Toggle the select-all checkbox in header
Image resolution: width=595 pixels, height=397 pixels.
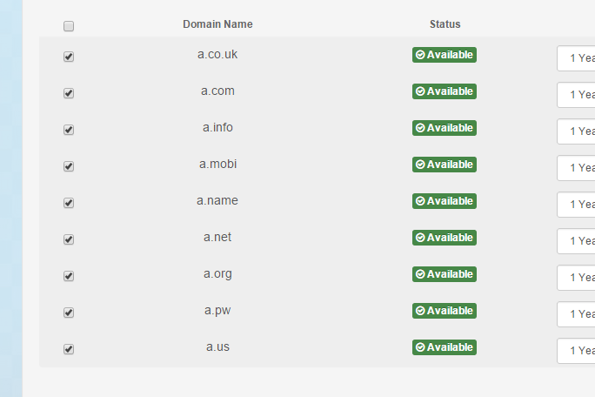[69, 26]
